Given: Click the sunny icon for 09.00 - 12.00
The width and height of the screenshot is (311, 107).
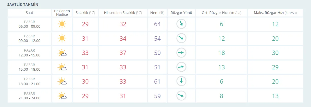Looking at the screenshot, I should point(62,38).
